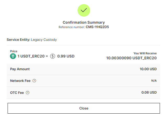Click the 0.08 USD OTC fee value

pyautogui.click(x=149, y=93)
